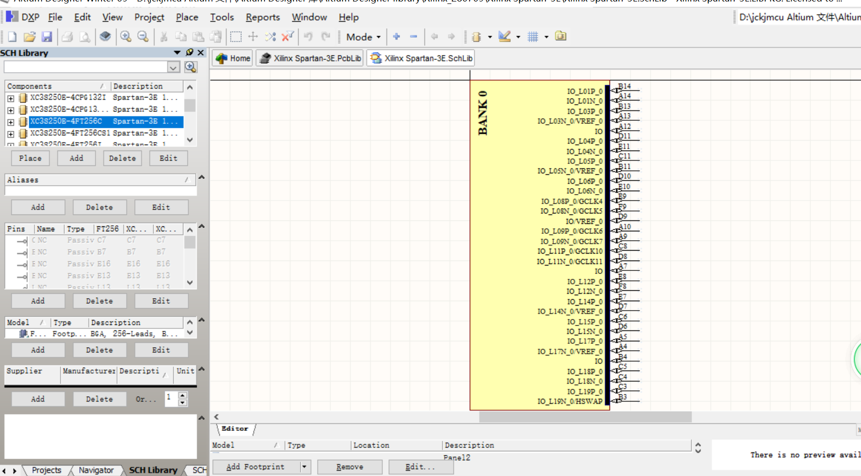Go to the previous part

click(434, 37)
